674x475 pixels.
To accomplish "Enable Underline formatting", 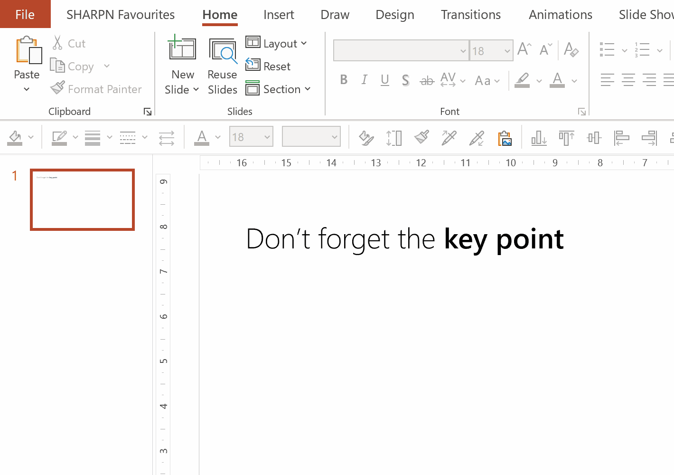I will coord(384,79).
